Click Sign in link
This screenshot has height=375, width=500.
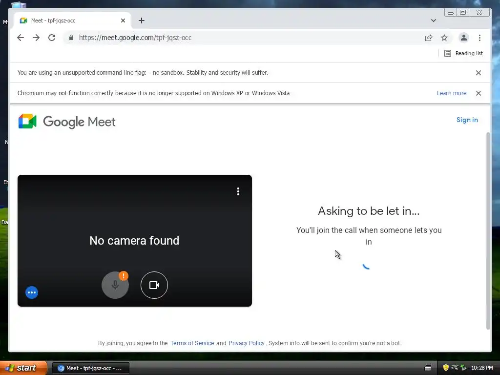[x=467, y=120]
